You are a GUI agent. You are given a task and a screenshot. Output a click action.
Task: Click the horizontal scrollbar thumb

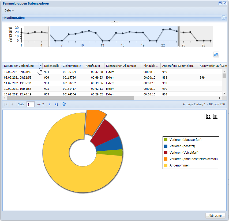click(70, 98)
